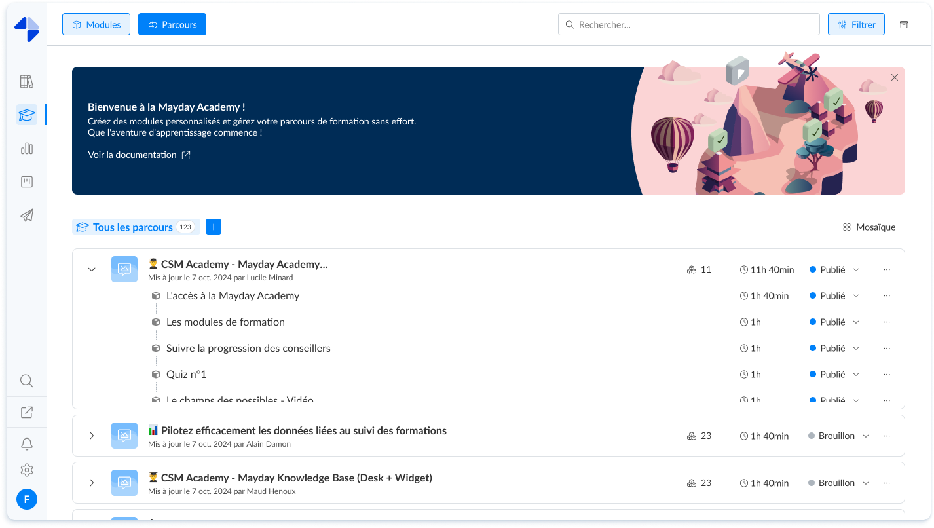Add a new parcours with plus button
The height and width of the screenshot is (528, 934).
pyautogui.click(x=214, y=227)
